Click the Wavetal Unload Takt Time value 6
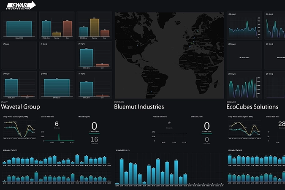 pyautogui.click(x=57, y=124)
